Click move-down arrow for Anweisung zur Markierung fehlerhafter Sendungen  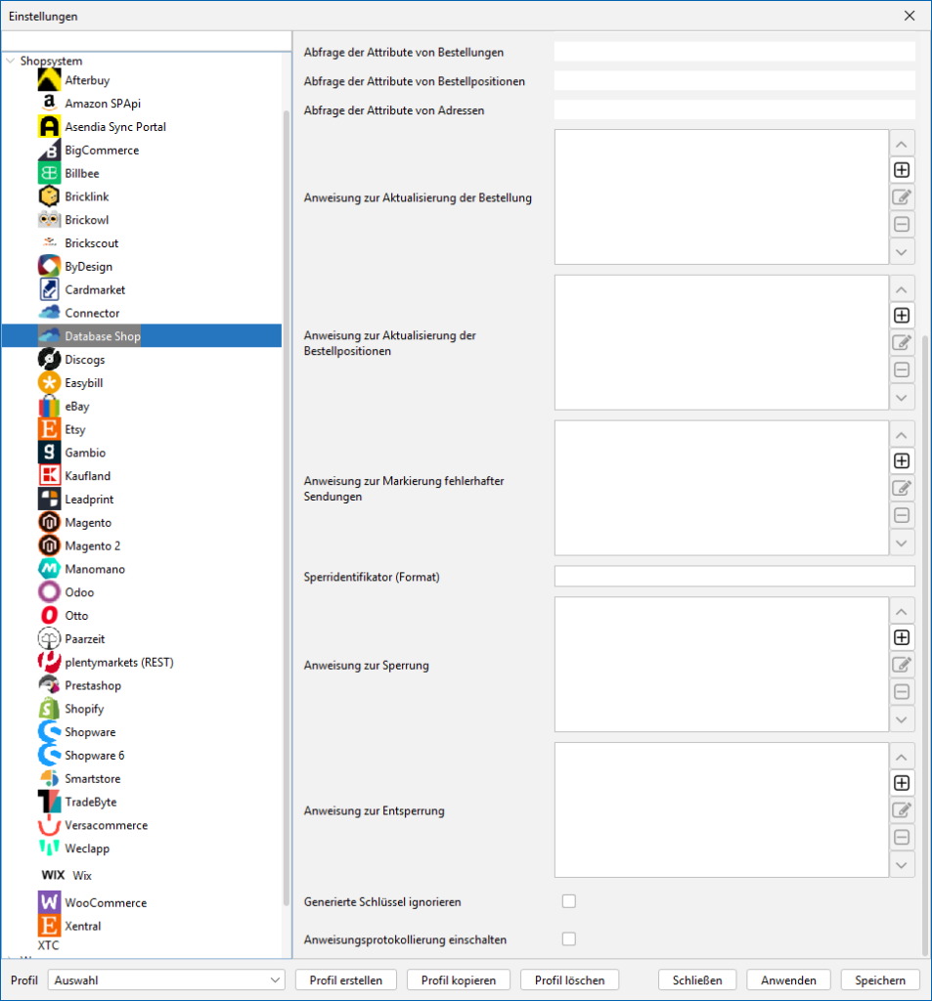coord(902,543)
